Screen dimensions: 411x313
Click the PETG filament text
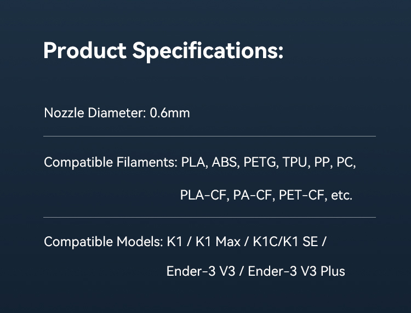pos(260,162)
